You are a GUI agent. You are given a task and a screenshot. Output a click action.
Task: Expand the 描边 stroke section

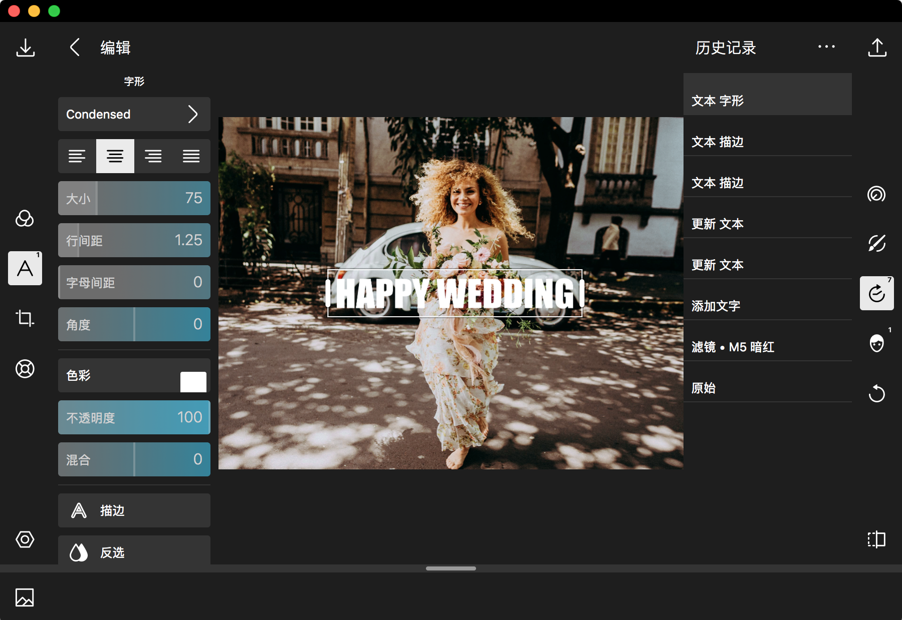point(134,510)
